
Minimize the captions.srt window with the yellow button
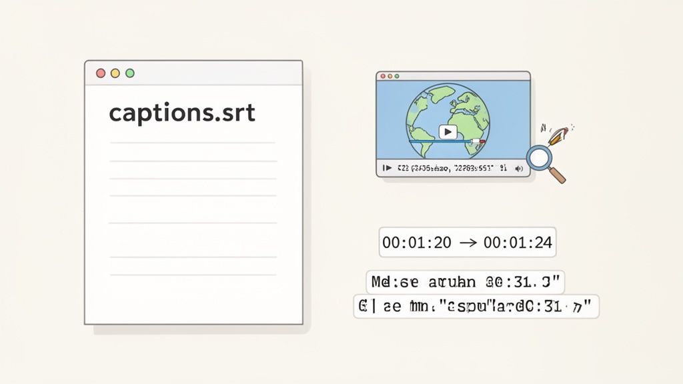pos(115,73)
